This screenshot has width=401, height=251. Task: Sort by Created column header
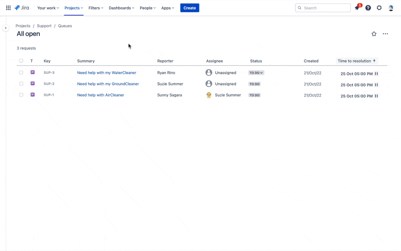point(311,61)
